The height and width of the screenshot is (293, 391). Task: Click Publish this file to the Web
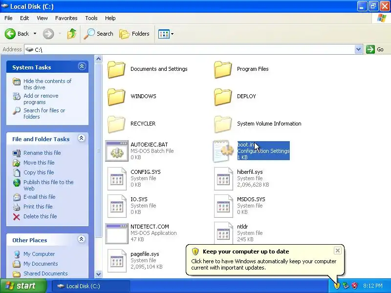click(x=48, y=185)
